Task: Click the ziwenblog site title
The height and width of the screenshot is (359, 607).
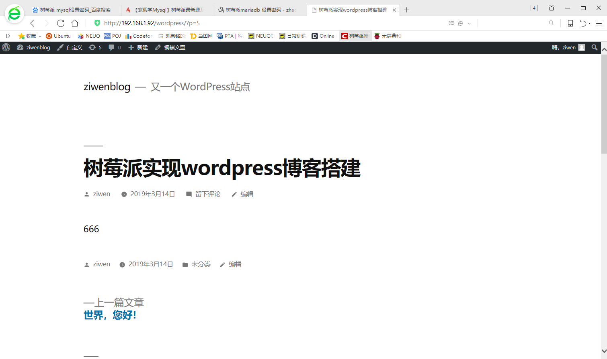Action: (x=107, y=87)
